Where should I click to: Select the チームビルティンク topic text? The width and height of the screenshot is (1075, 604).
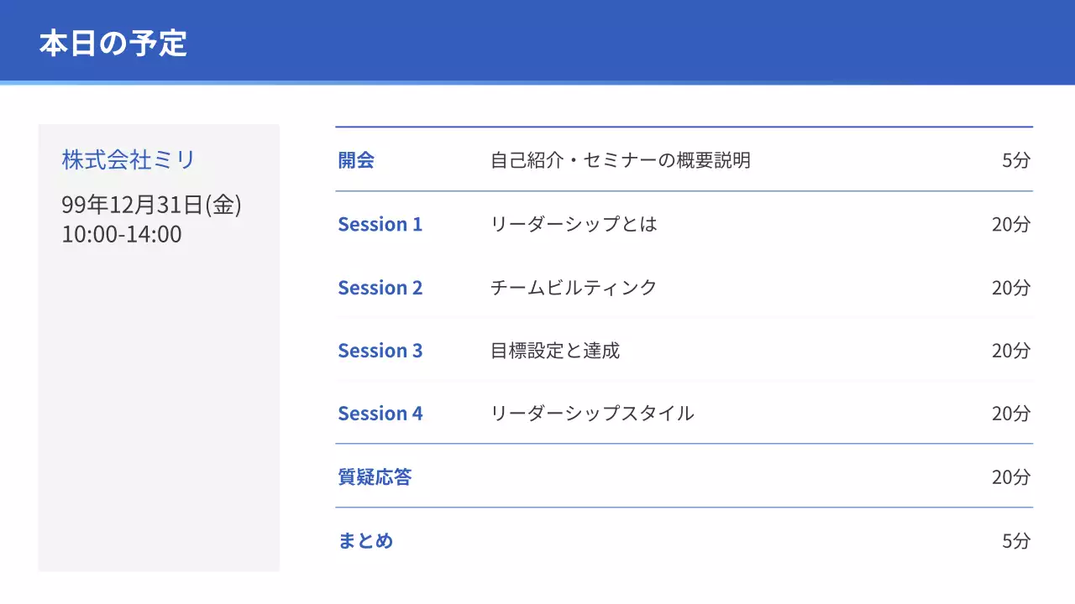point(574,288)
